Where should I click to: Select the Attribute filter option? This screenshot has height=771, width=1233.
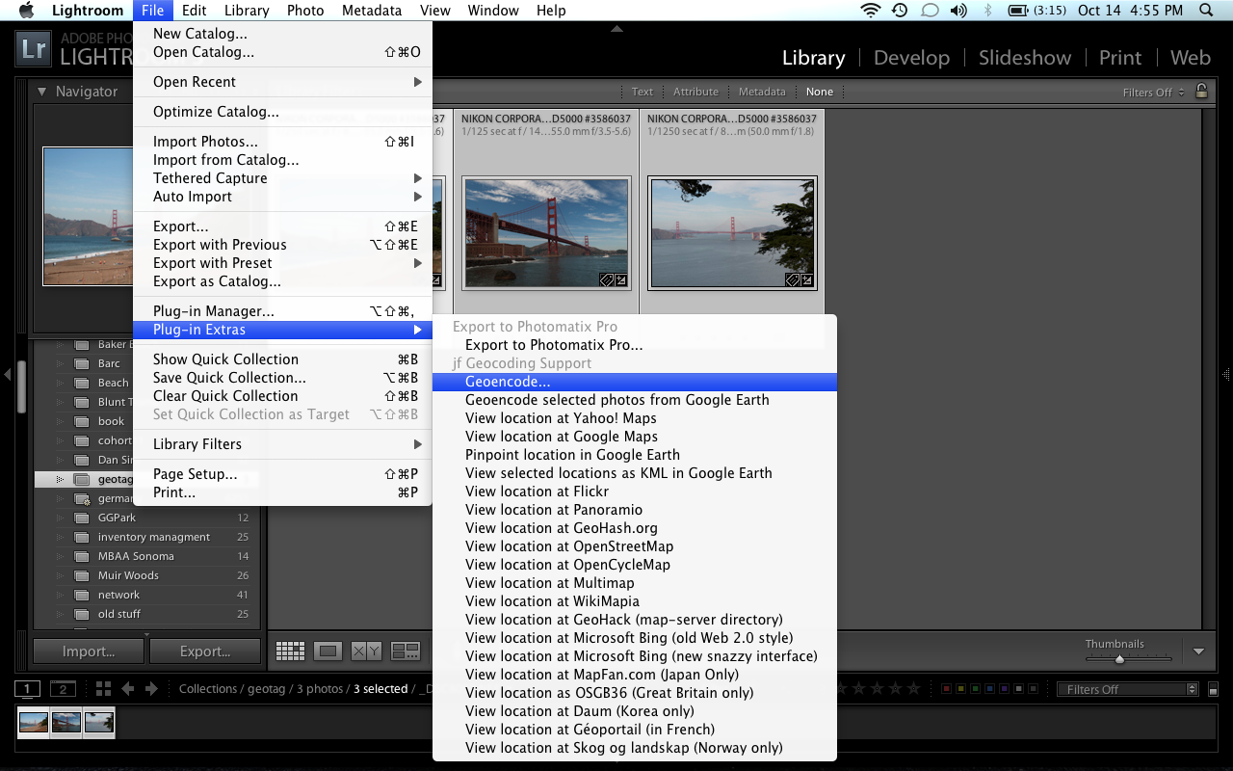695,92
